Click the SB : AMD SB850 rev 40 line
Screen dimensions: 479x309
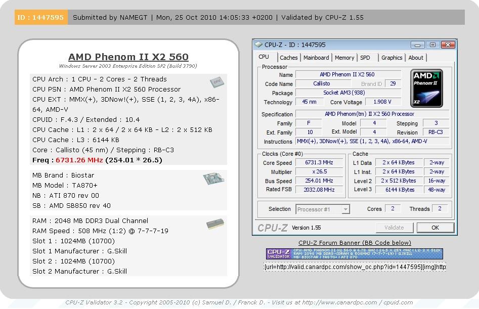click(71, 205)
